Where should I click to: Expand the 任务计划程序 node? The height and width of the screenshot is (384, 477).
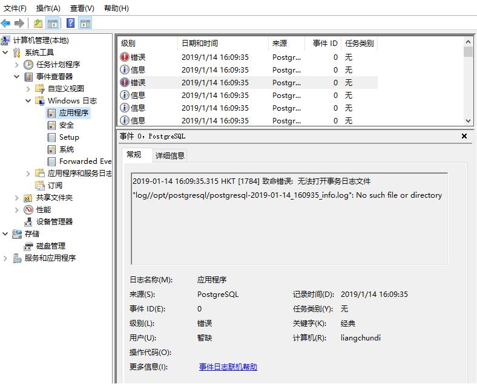coord(17,65)
